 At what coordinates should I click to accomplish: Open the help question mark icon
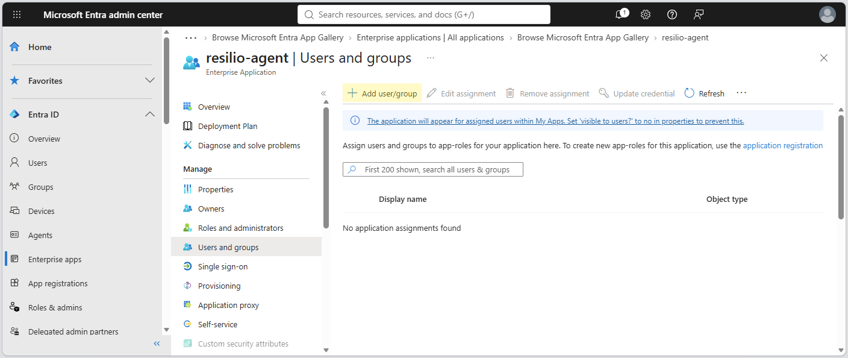coord(672,14)
